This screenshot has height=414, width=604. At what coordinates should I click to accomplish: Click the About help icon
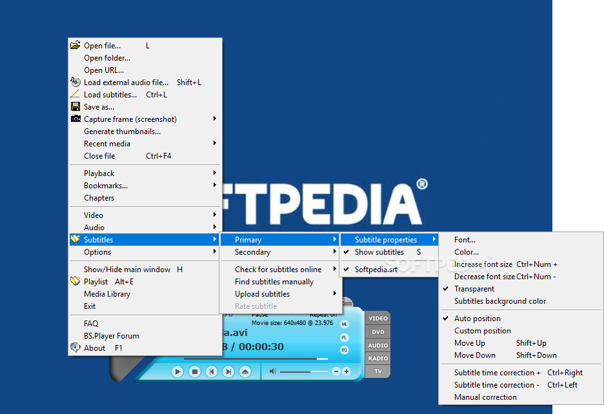coord(75,348)
